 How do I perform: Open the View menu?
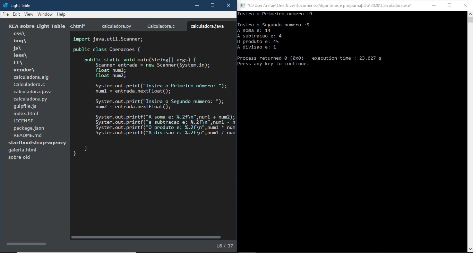(x=29, y=14)
